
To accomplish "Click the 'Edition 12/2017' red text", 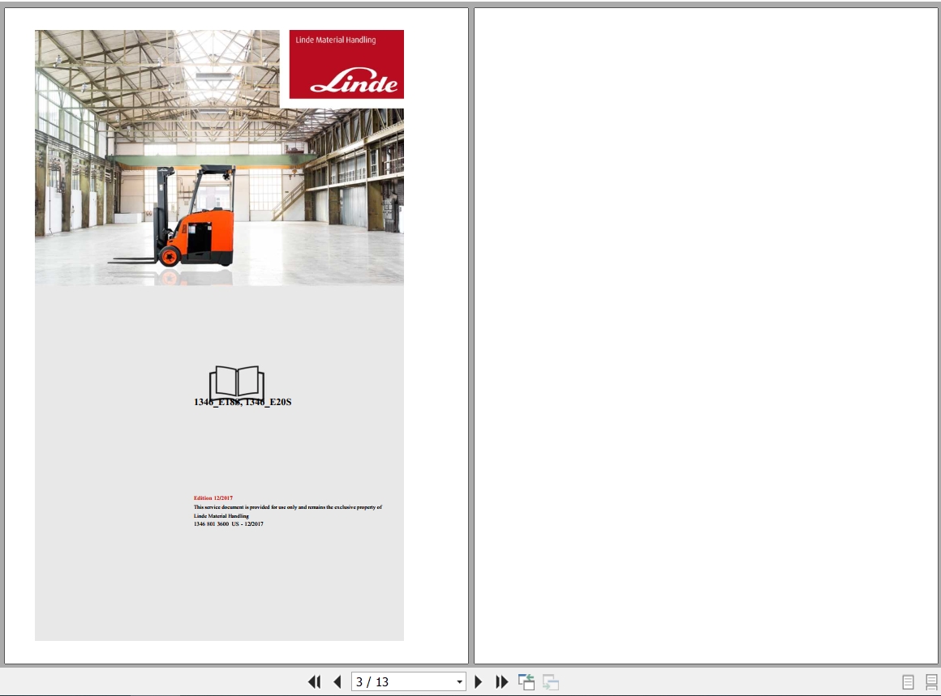I will (213, 497).
